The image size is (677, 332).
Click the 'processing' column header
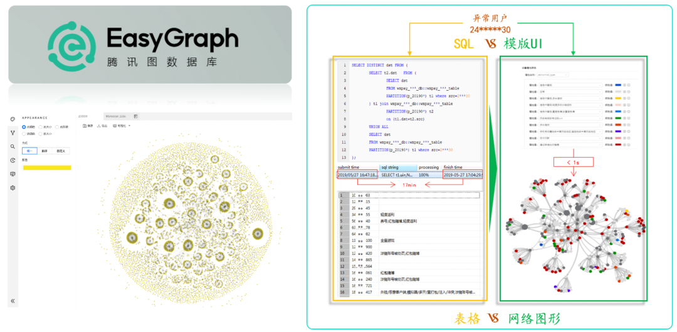click(x=429, y=167)
